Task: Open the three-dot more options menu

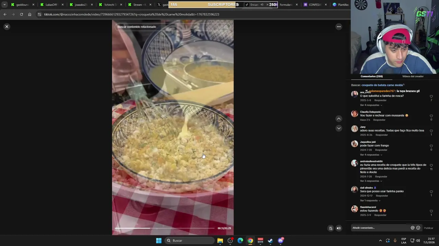Action: (x=339, y=27)
